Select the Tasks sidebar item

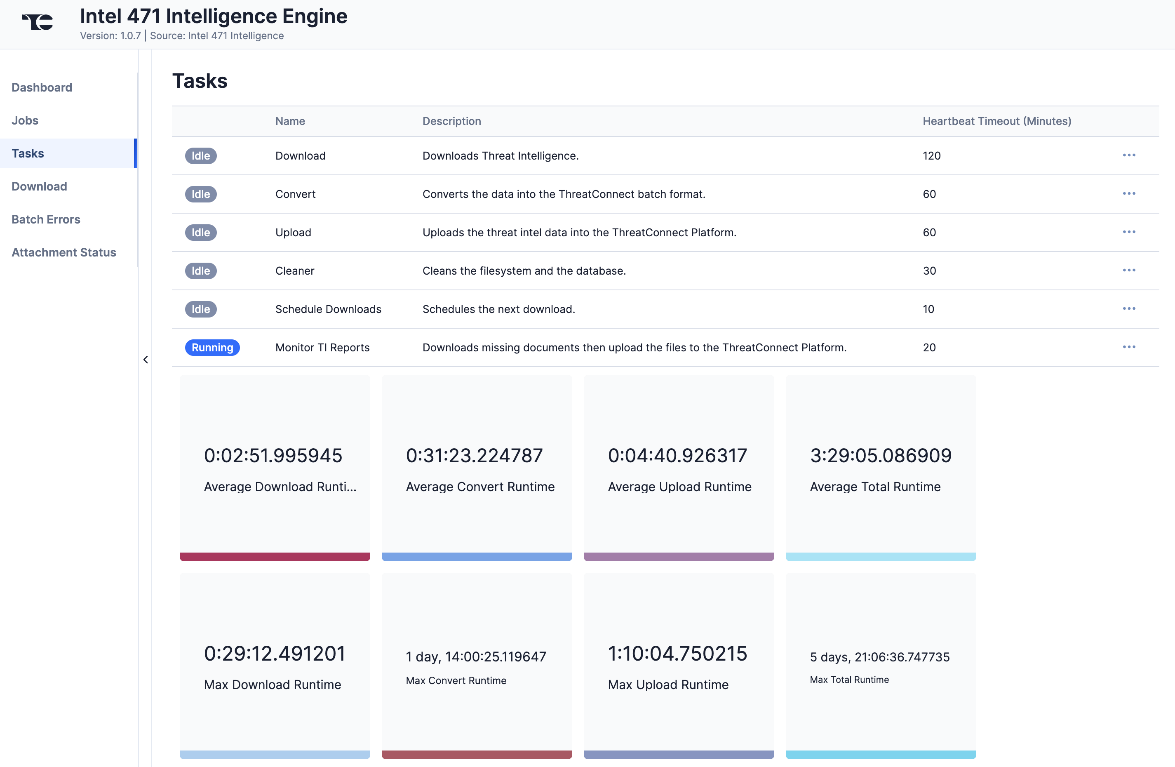point(28,153)
